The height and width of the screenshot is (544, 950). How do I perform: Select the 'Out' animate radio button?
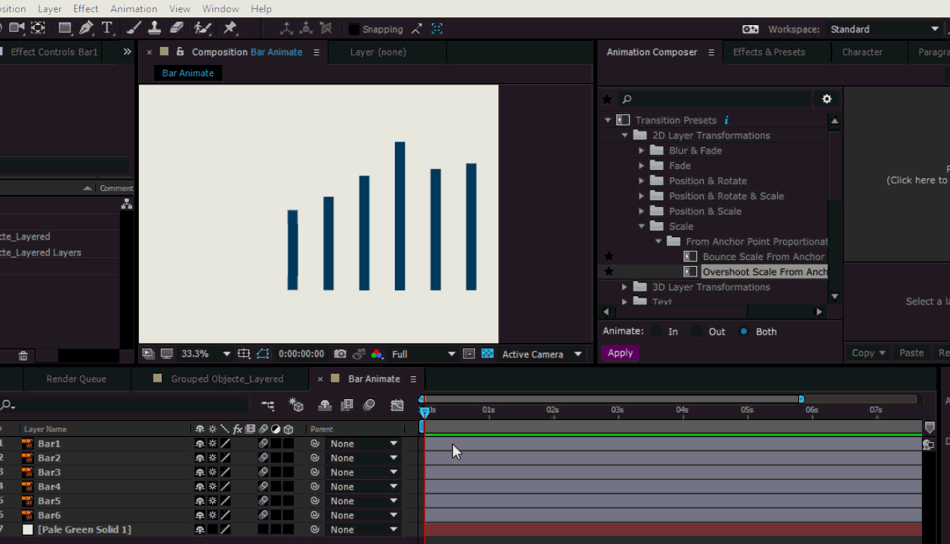697,332
